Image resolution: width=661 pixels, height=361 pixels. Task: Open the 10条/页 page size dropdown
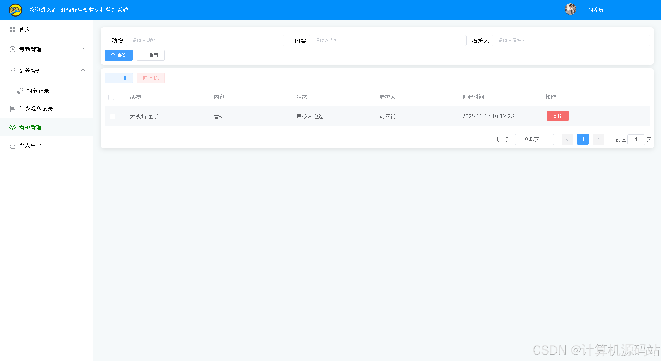(534, 139)
